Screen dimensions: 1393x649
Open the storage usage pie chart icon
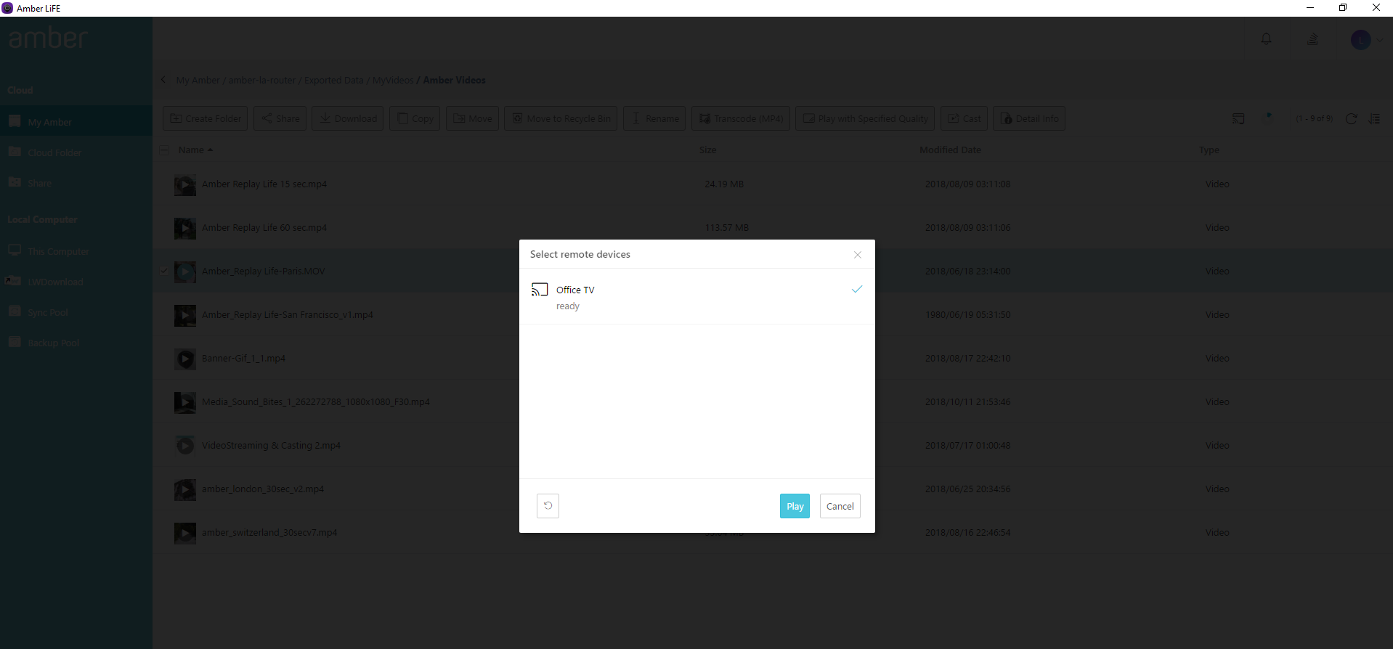pos(1270,118)
